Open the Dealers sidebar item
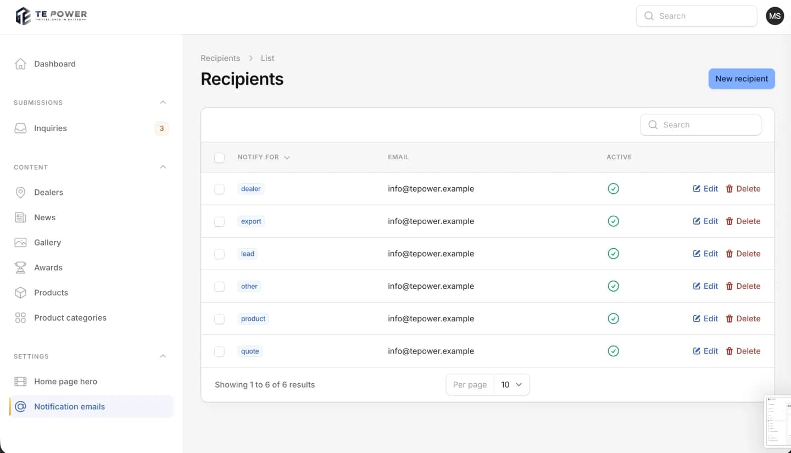 91,192
